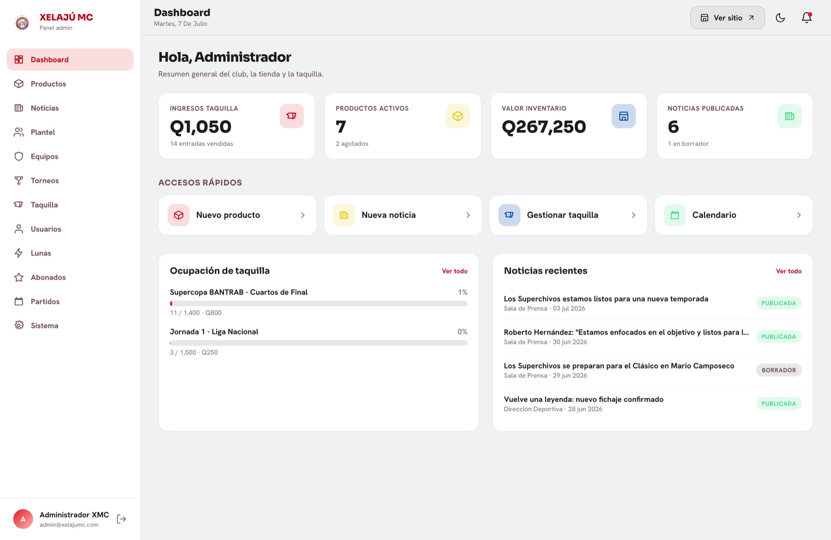Select Taquilla label in the sidebar

point(44,205)
